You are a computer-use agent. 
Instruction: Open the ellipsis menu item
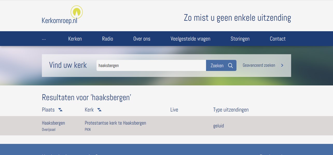(44, 39)
